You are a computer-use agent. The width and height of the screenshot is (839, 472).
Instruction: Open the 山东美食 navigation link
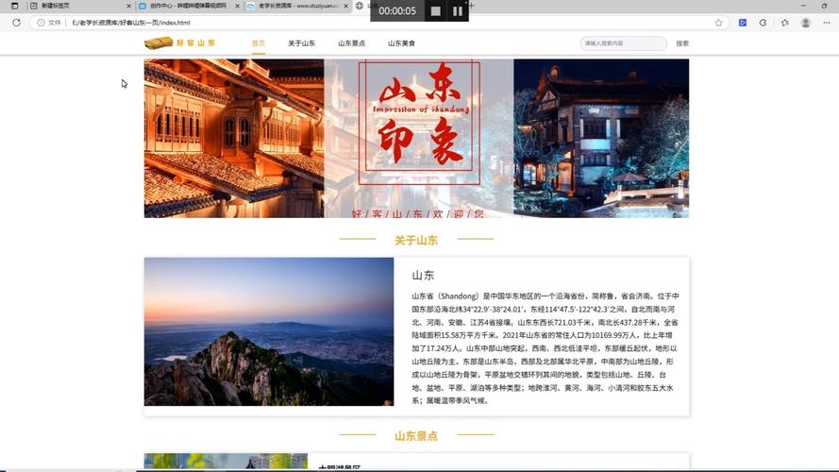(401, 43)
